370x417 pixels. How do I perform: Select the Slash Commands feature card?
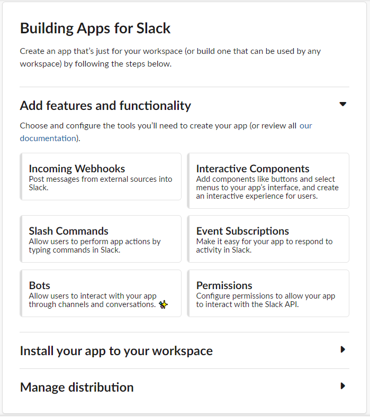[x=101, y=239]
